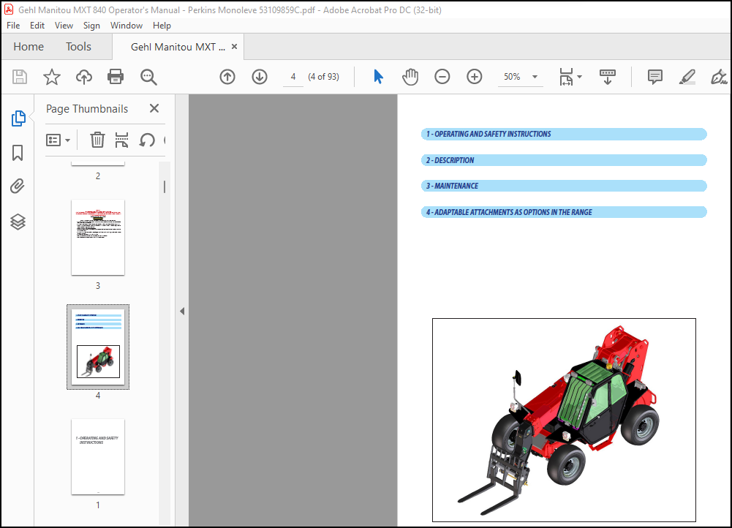Close the Page Thumbnails panel
The width and height of the screenshot is (732, 528).
click(x=154, y=108)
